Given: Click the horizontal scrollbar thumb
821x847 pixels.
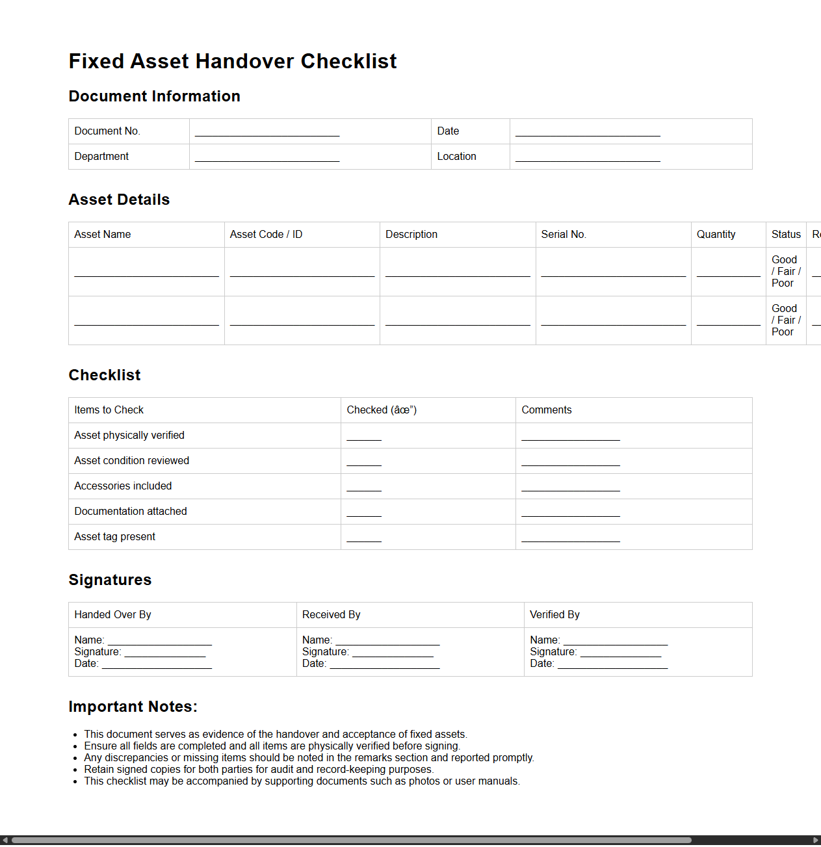Looking at the screenshot, I should click(x=351, y=840).
